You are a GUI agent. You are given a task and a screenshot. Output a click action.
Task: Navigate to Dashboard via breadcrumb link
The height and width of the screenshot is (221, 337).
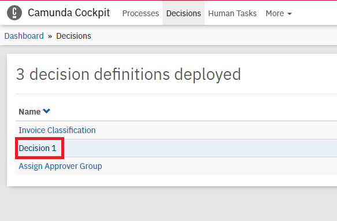click(x=24, y=36)
